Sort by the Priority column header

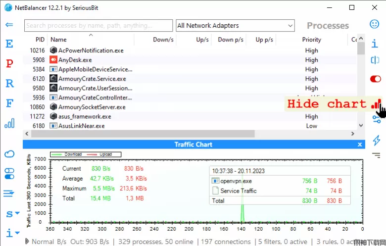click(311, 40)
